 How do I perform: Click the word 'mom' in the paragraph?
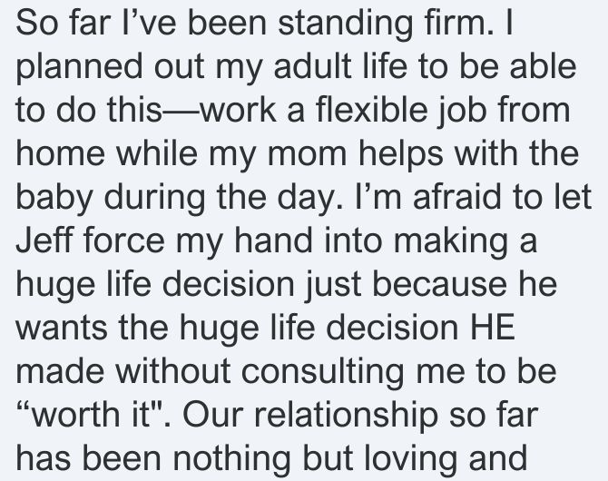(x=307, y=152)
